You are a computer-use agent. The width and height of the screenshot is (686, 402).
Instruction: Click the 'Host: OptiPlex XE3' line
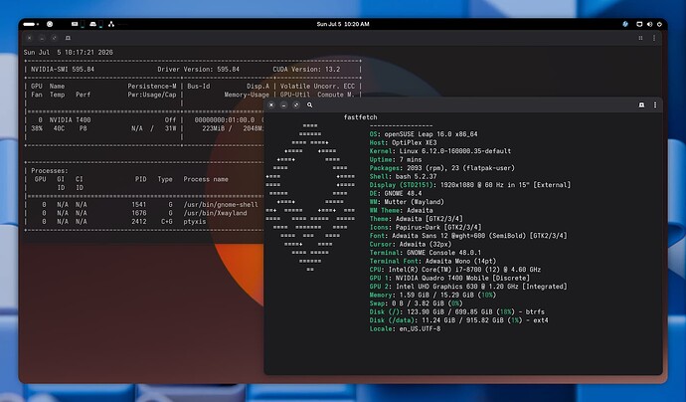pos(403,142)
